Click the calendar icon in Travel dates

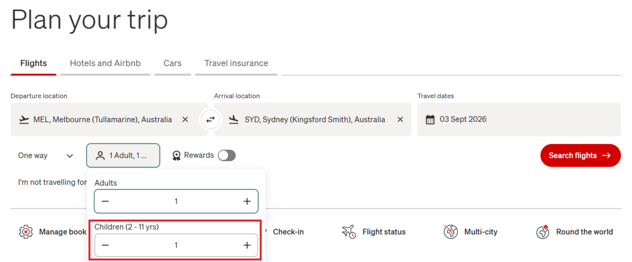click(430, 119)
